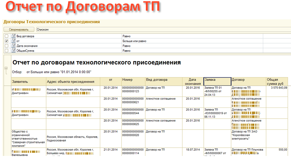
Task: Click the amount cell 3 575 643,09
Action: pos(276,88)
